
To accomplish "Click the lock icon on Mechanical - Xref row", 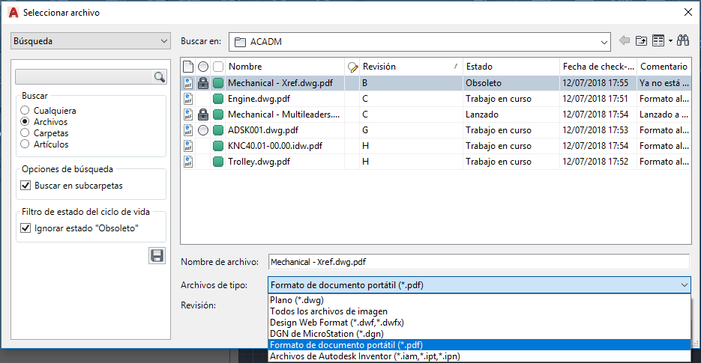I will point(203,83).
